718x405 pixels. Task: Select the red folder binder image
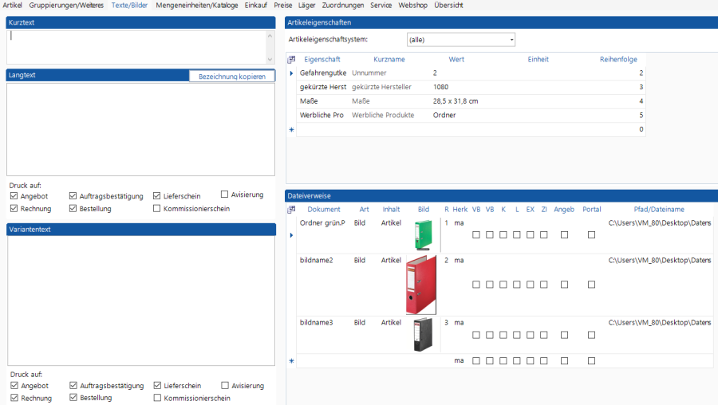tap(421, 285)
